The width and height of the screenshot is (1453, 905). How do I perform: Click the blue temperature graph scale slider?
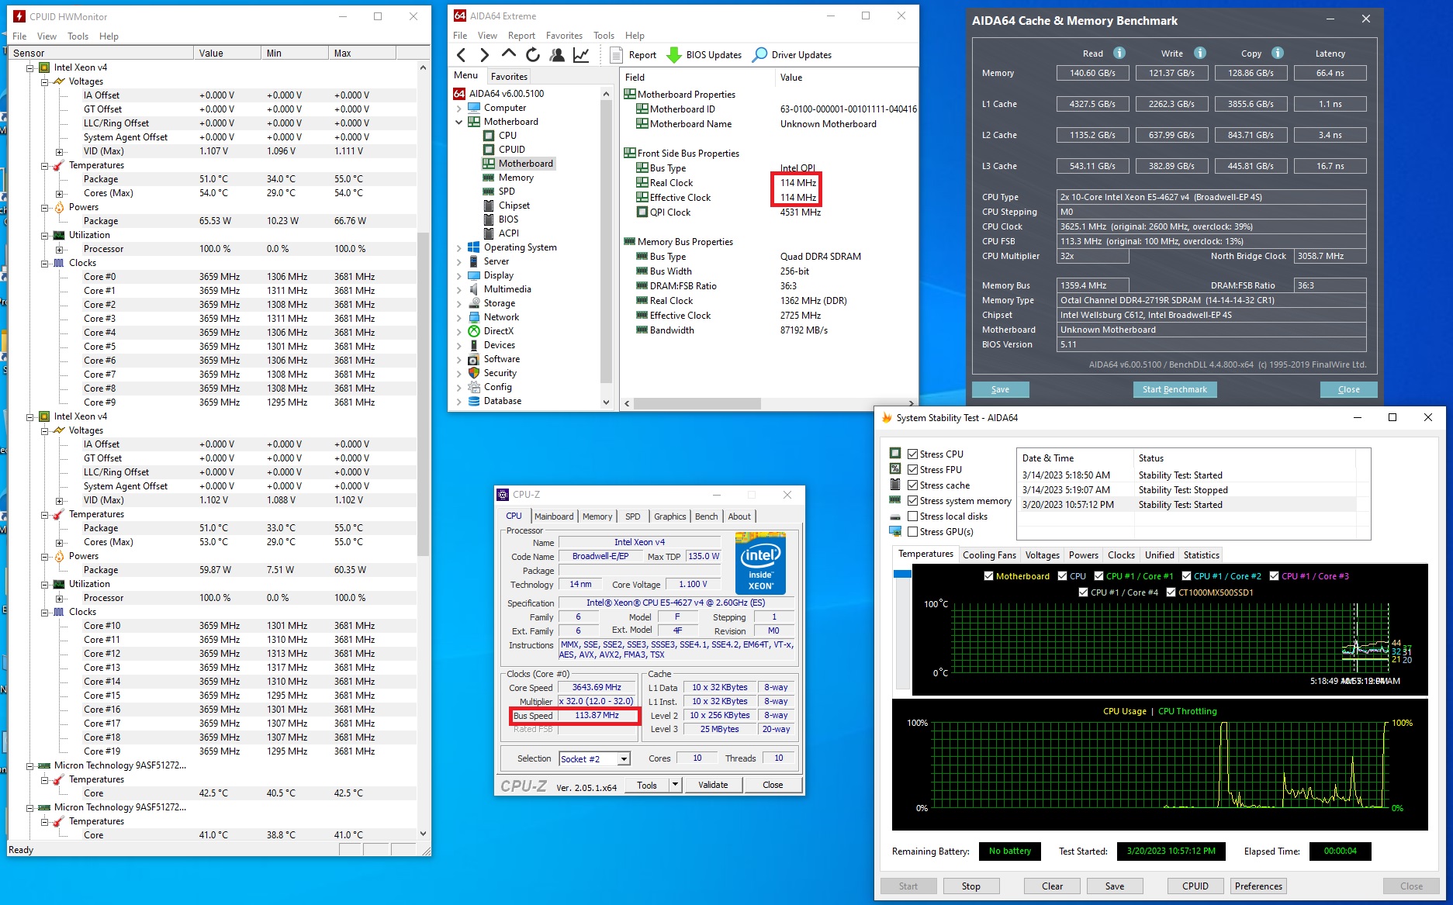click(902, 574)
